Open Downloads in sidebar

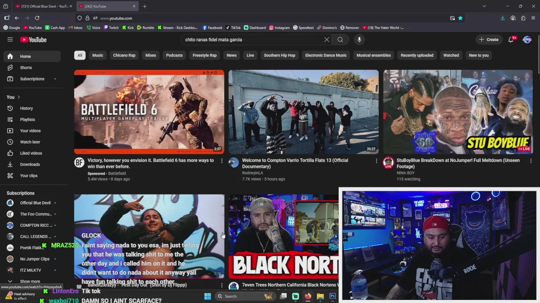pos(32,164)
